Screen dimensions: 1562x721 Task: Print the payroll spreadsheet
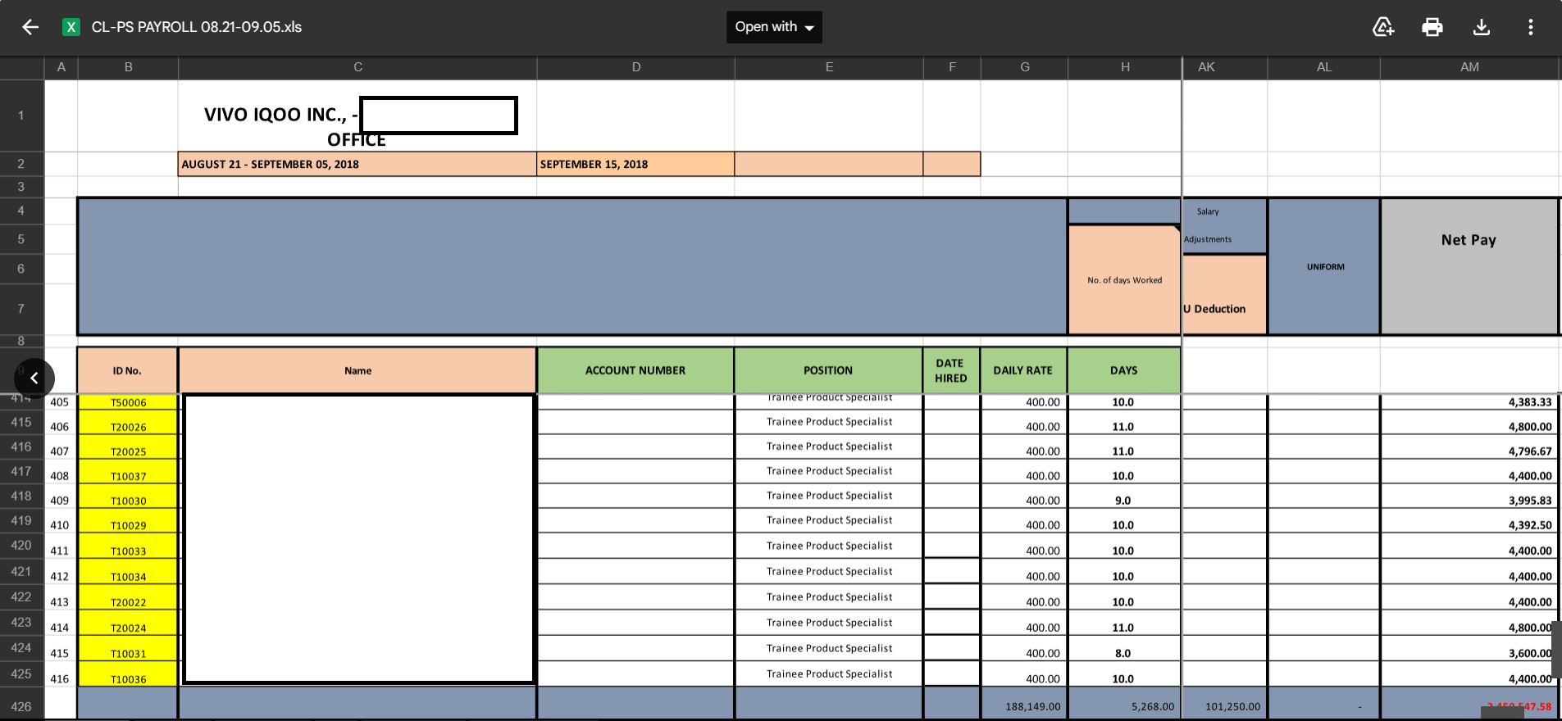click(1432, 27)
